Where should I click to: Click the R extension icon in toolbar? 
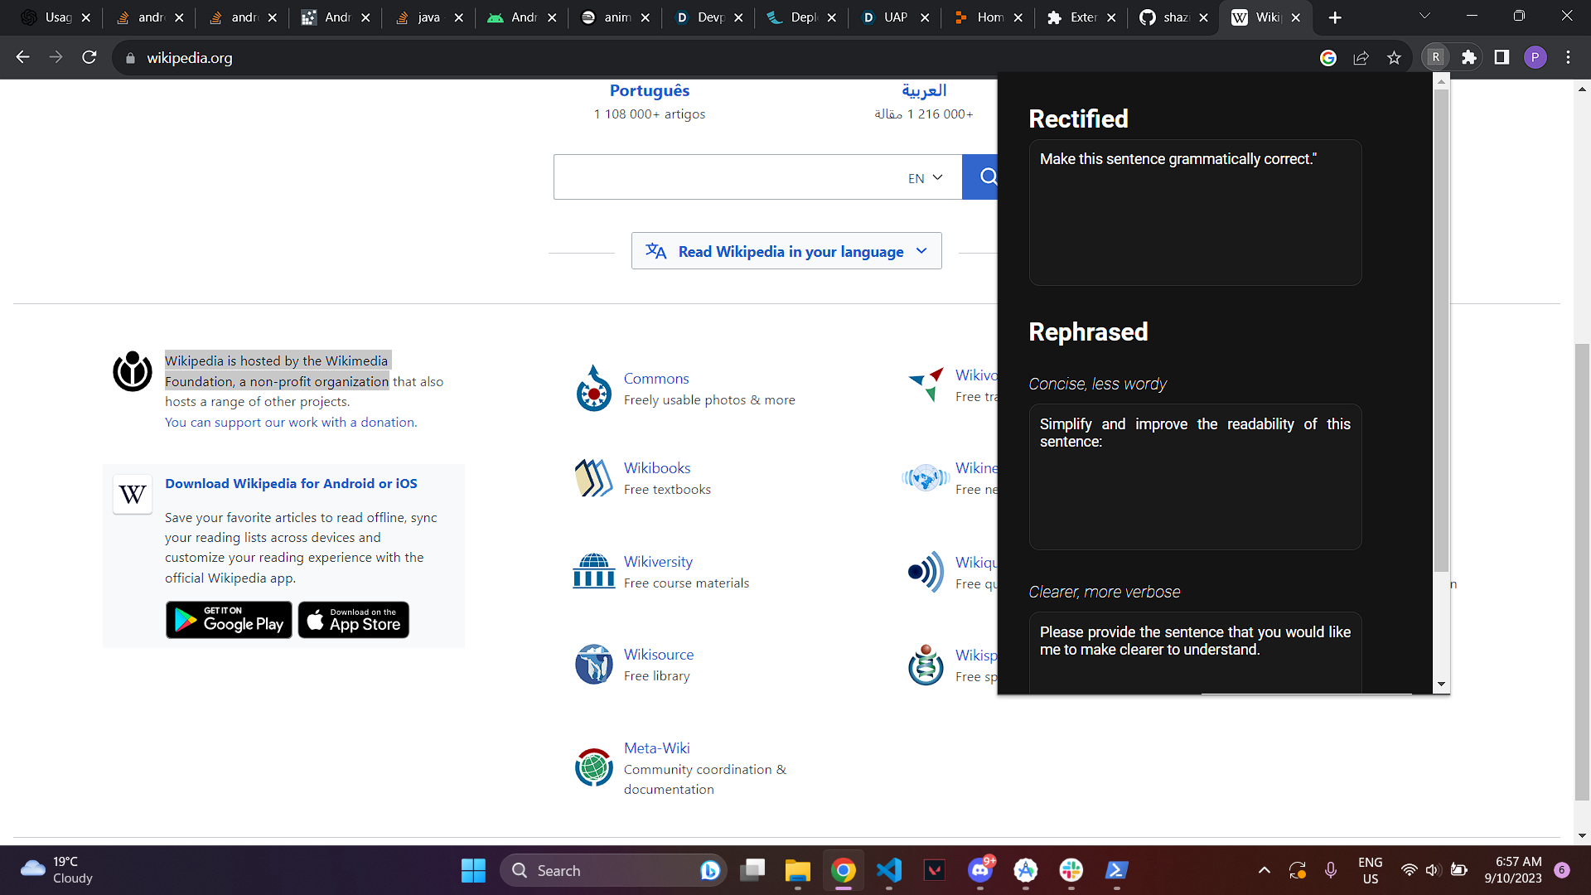(1436, 57)
